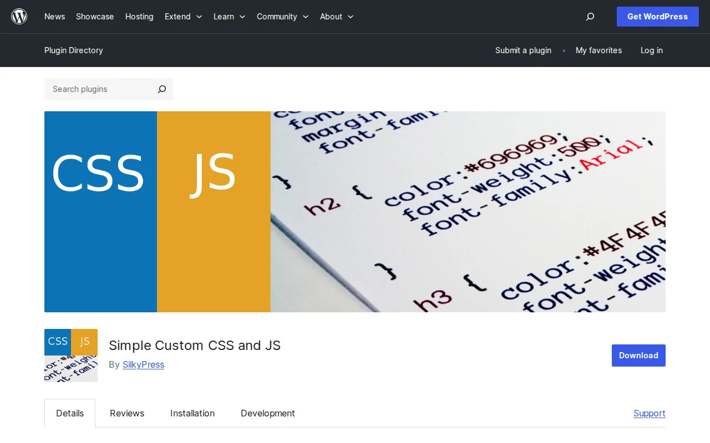Download the Simple Custom CSS and JS plugin
The width and height of the screenshot is (710, 443).
638,356
